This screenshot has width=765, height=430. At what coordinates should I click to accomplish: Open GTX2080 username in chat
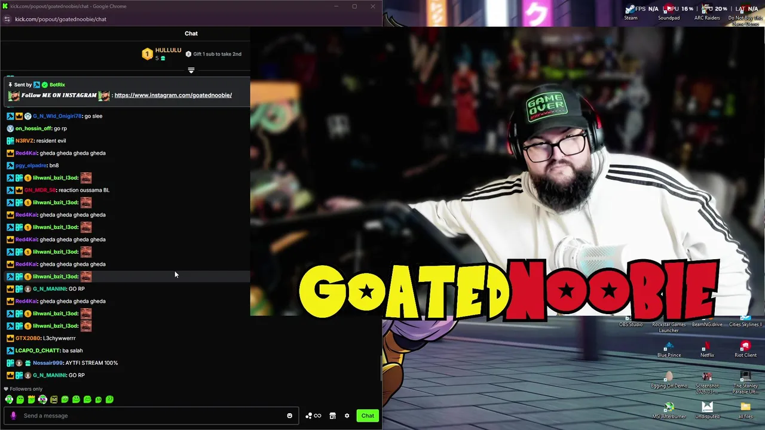point(28,338)
